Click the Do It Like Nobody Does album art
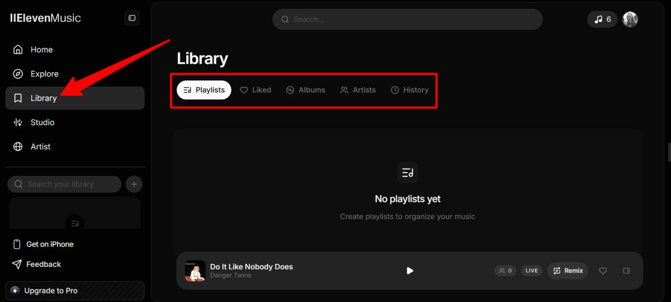The width and height of the screenshot is (671, 302). [x=195, y=271]
